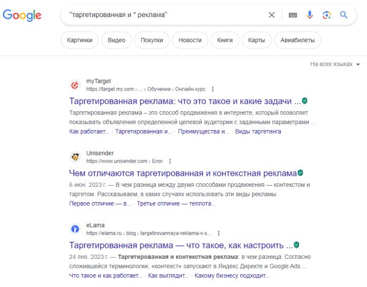The height and width of the screenshot is (287, 367).
Task: Open the on-screen keyboard icon
Action: (292, 15)
